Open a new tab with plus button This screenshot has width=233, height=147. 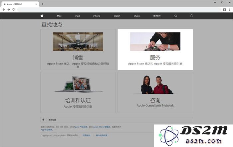(x=42, y=4)
